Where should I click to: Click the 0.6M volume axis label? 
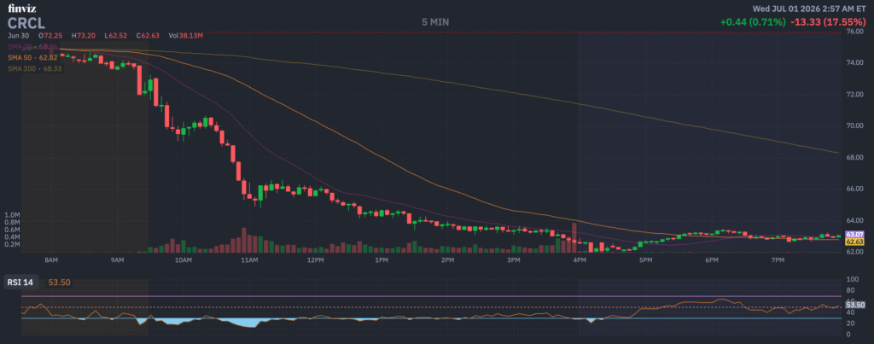pos(12,230)
